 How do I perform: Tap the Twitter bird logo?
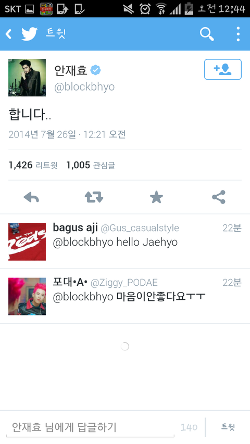coord(30,34)
